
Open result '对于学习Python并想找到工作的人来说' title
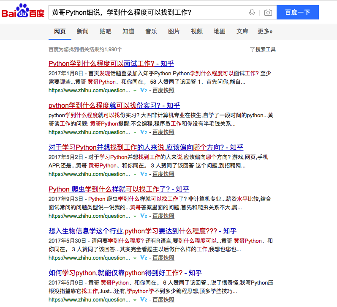tap(146, 148)
